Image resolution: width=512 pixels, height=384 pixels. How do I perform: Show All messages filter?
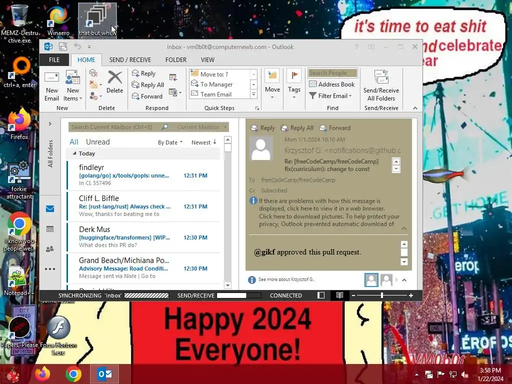tap(74, 142)
